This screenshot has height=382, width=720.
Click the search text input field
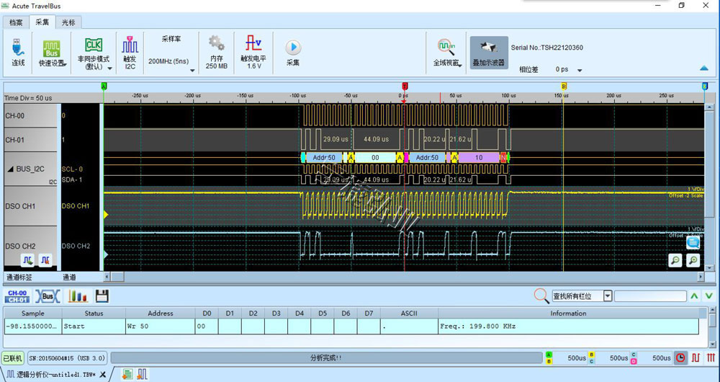tap(650, 296)
